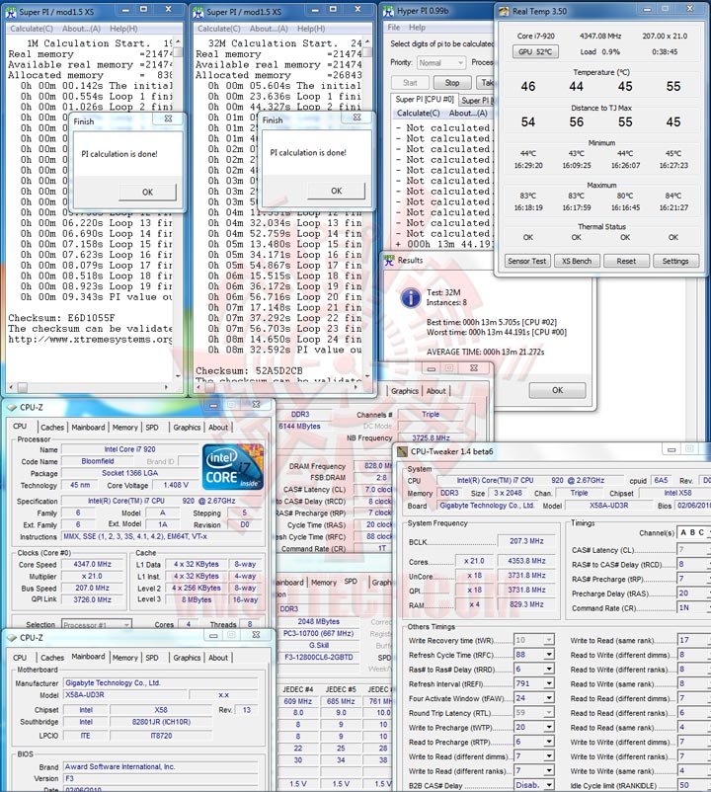Click the Intel Core i7 logo in CPU-Z

(233, 467)
